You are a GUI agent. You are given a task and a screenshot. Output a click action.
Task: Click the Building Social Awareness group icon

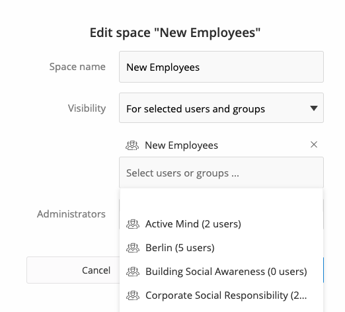pos(133,272)
